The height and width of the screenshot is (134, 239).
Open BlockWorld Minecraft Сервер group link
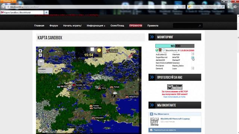pyautogui.click(x=175, y=119)
